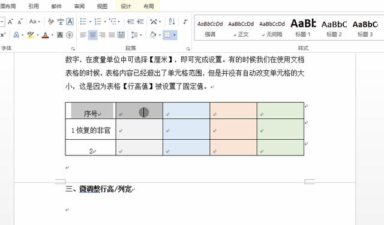Apply the 正文 style
The height and width of the screenshot is (225, 384).
click(241, 29)
